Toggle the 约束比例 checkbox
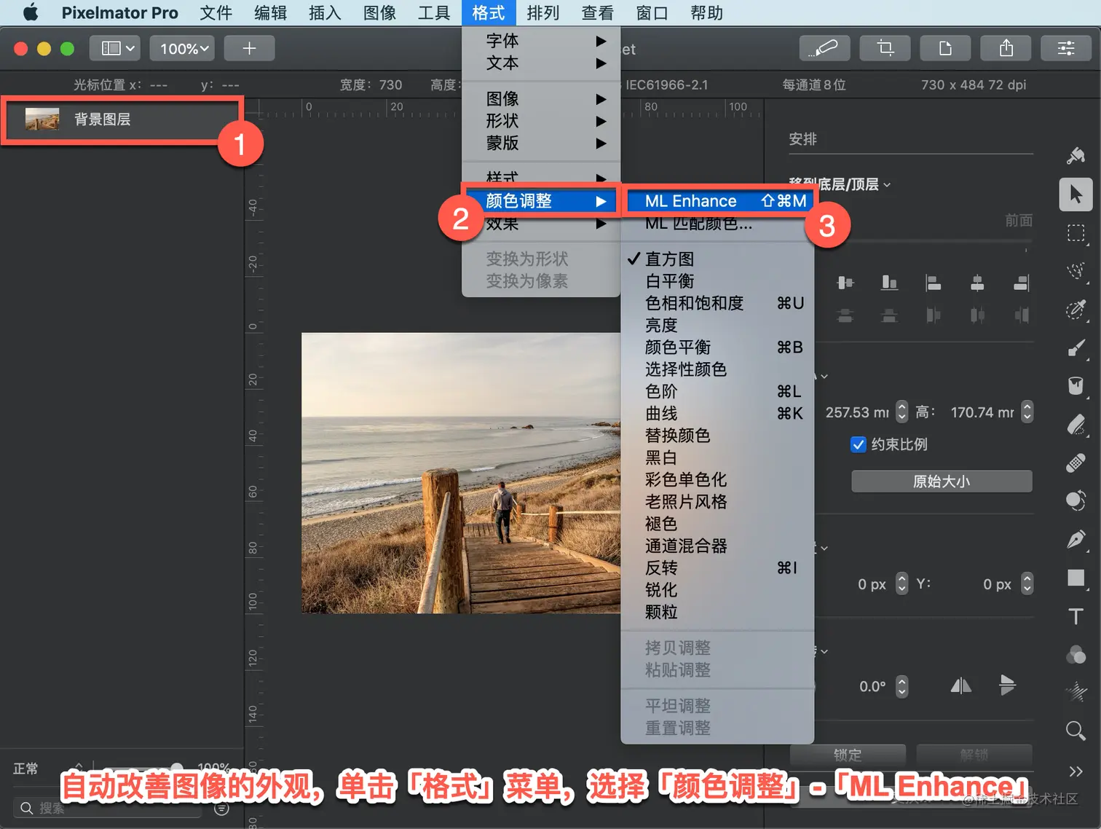 click(x=859, y=444)
